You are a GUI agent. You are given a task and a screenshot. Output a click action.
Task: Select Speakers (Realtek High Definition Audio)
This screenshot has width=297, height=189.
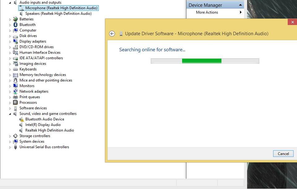pyautogui.click(x=58, y=14)
